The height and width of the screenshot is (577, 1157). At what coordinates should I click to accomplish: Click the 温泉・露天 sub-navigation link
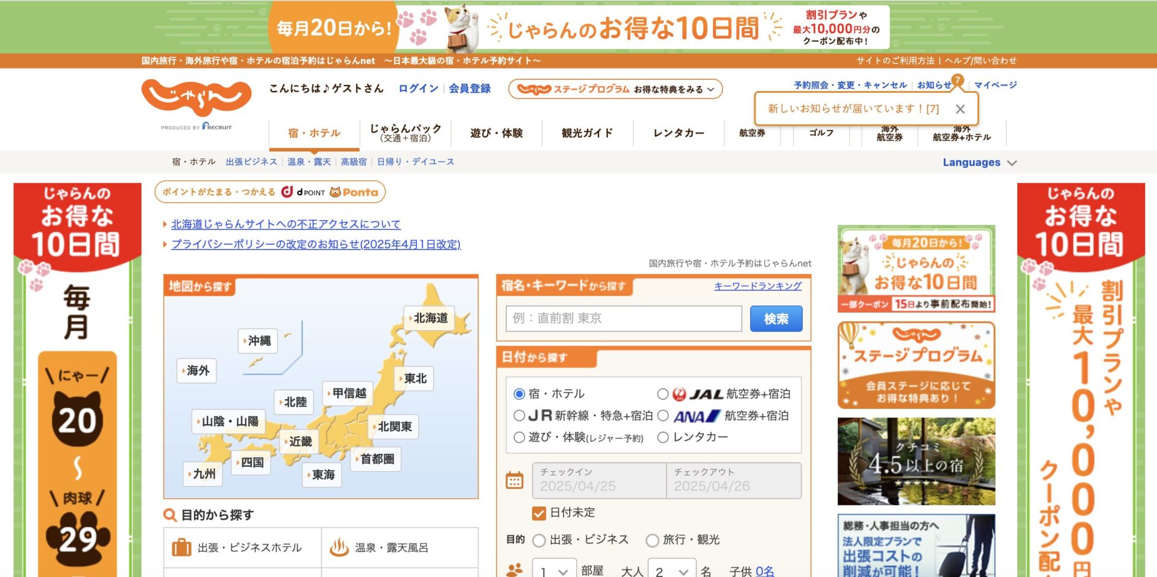coord(309,161)
